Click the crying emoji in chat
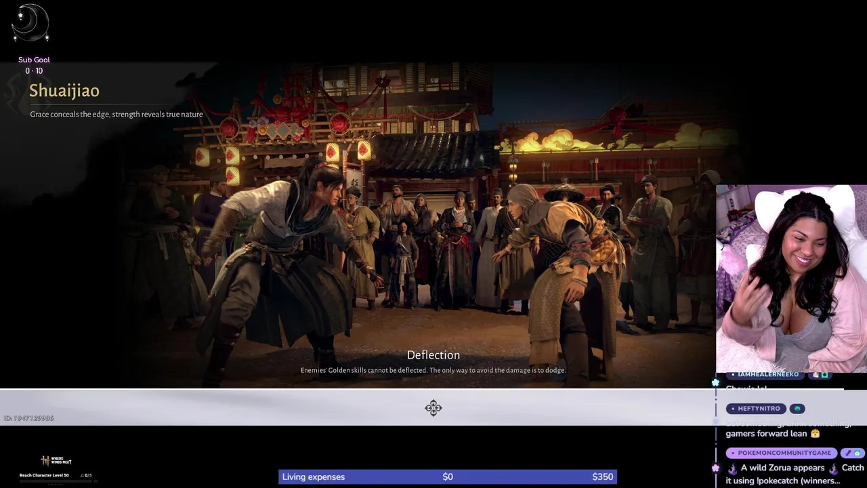This screenshot has height=488, width=867. pos(815,434)
